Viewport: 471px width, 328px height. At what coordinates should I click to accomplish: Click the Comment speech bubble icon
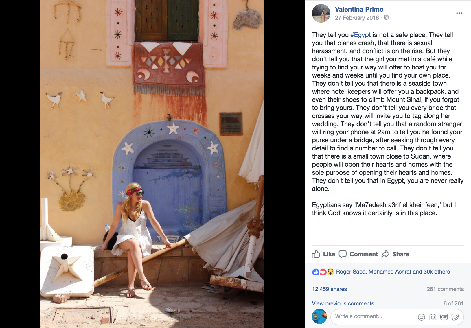point(343,254)
